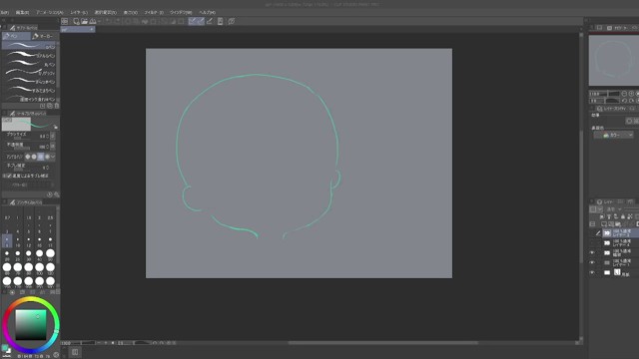
Task: Toggle the speed-based stabilization checkbox
Action: [x=9, y=176]
